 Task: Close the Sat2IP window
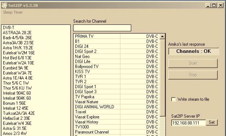coord(221,5)
